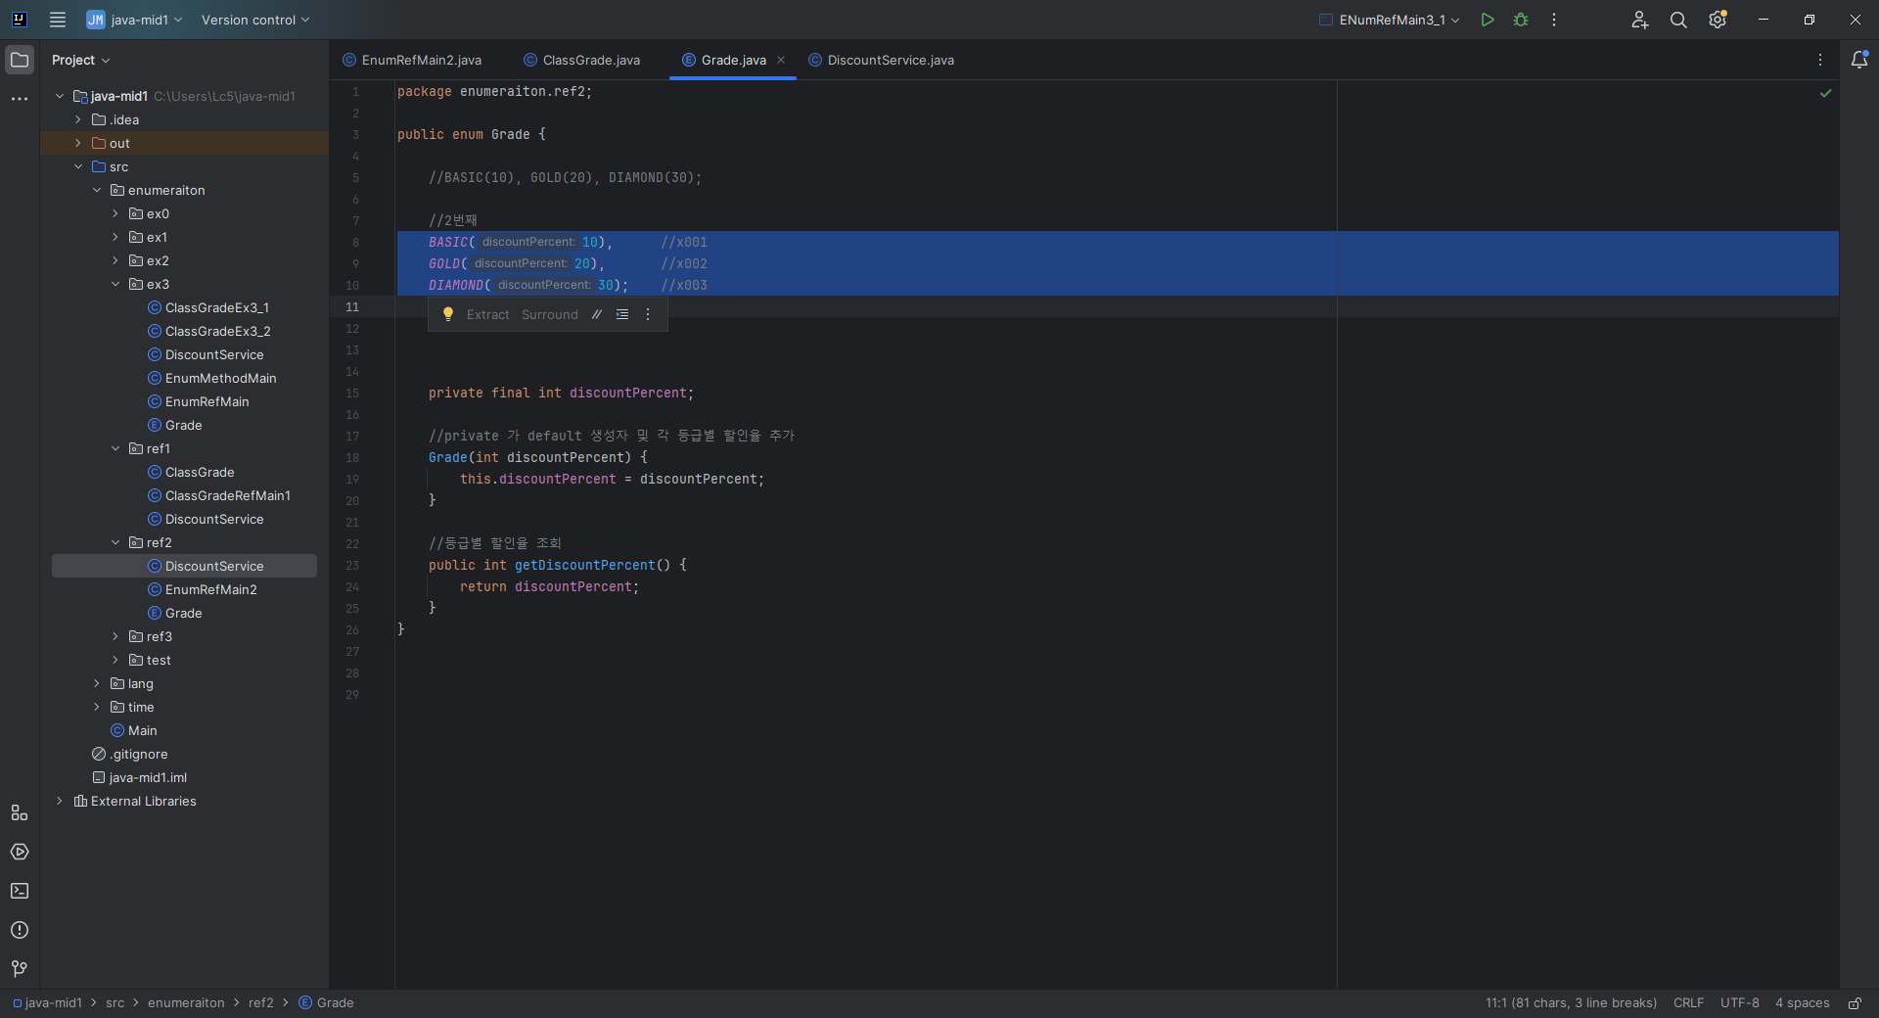Switch to DiscountService.java tab
The height and width of the screenshot is (1018, 1879).
[x=882, y=60]
